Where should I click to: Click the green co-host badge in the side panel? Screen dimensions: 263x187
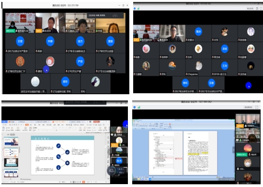(x=241, y=154)
